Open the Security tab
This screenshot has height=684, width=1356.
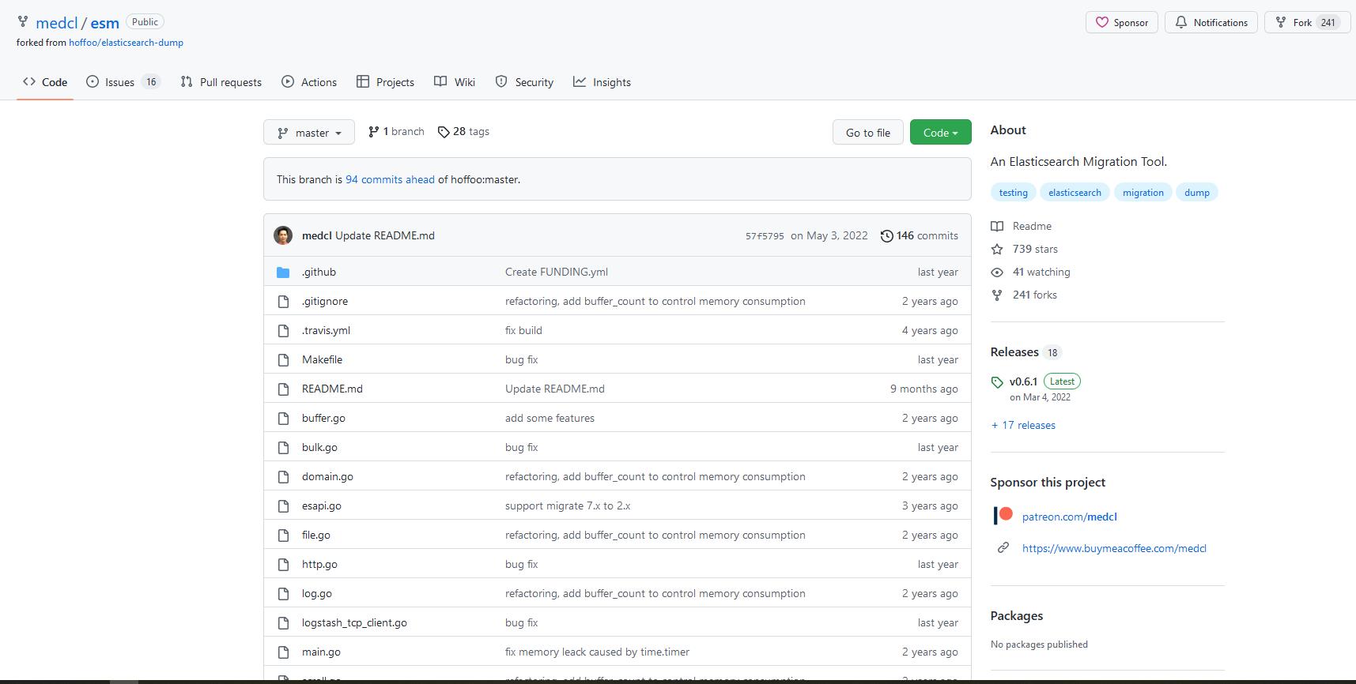click(524, 82)
